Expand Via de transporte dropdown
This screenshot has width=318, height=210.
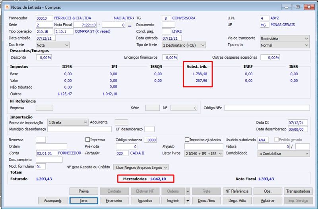285,38
